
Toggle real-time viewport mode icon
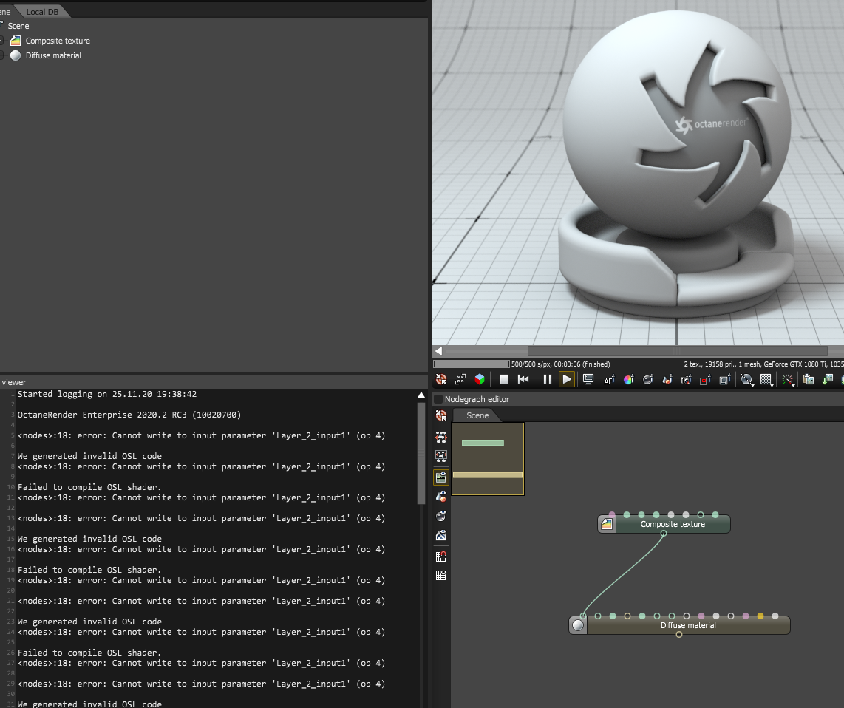click(x=588, y=380)
